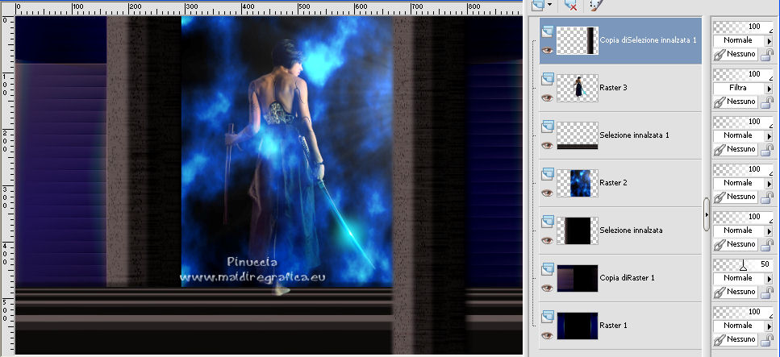This screenshot has width=780, height=357.
Task: Open Raster 1 blend mode dropdown
Action: (769, 326)
